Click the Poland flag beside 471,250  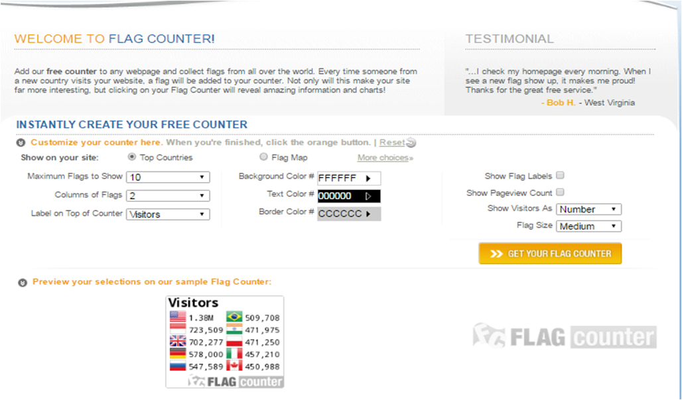[234, 341]
